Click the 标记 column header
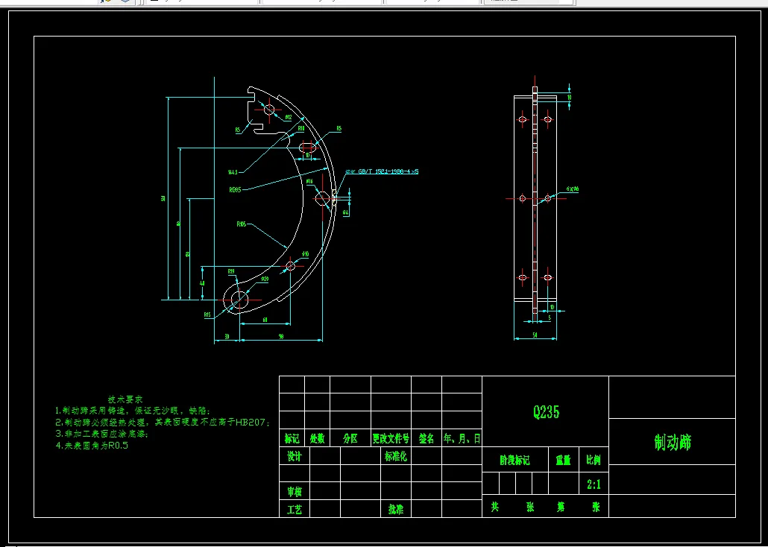The width and height of the screenshot is (768, 547). [292, 439]
